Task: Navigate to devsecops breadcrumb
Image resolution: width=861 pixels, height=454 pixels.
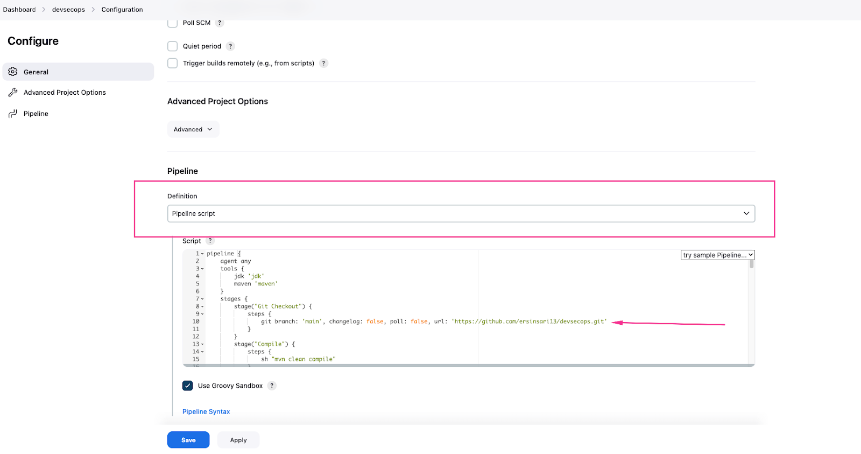Action: click(68, 10)
